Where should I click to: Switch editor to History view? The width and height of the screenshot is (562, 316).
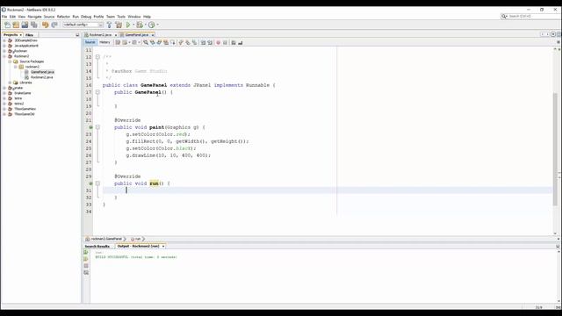point(104,42)
